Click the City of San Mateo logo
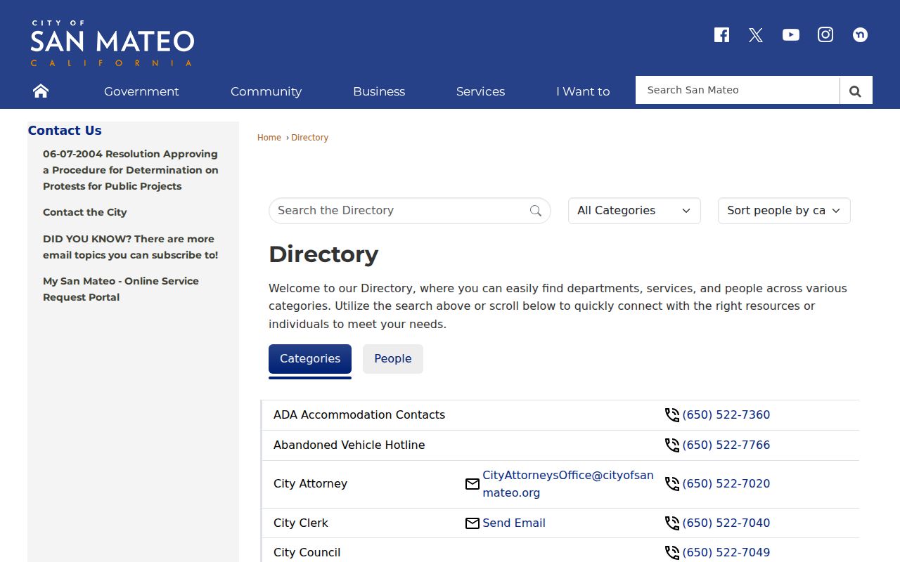 (x=112, y=43)
